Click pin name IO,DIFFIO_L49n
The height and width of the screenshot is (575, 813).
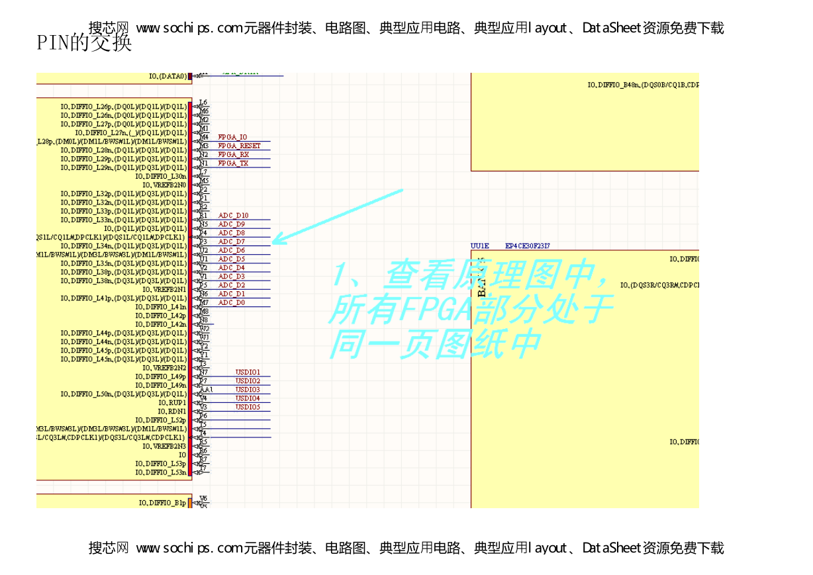161,385
